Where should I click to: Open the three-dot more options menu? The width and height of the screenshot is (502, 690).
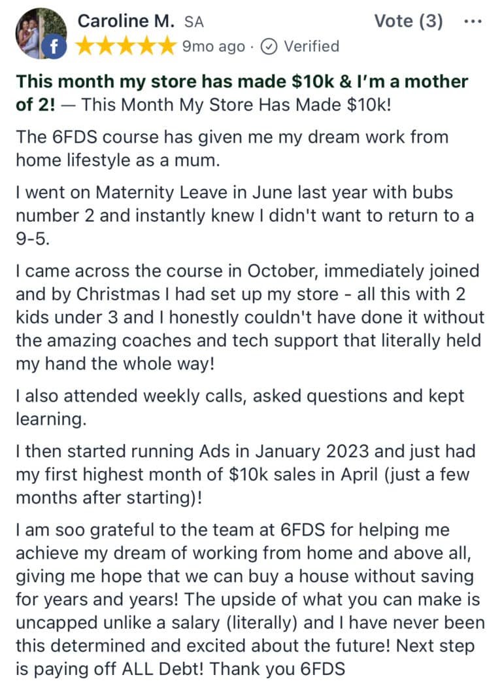pyautogui.click(x=473, y=21)
